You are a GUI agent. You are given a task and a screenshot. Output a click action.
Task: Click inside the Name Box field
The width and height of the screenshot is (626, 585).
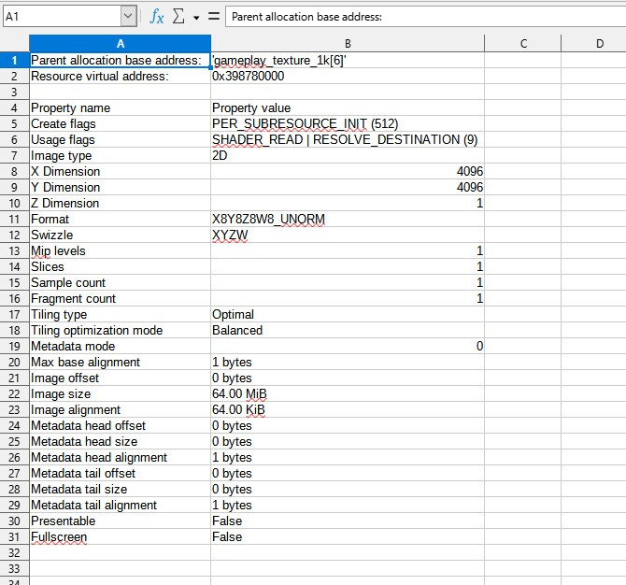click(60, 17)
